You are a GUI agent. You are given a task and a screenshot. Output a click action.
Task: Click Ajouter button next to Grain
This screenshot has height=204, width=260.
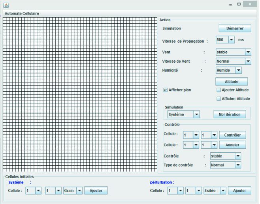pos(96,191)
